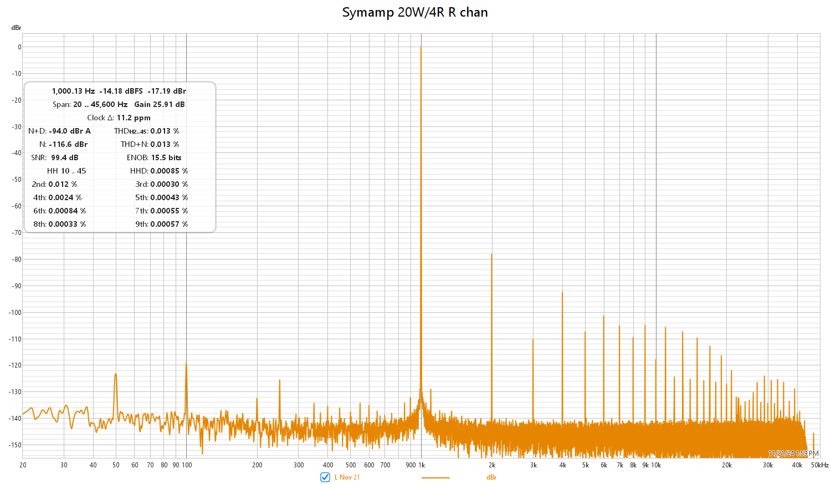Screen dimensions: 831x484
Task: Click the N+D -94.0 dBr A value
Action: pos(70,131)
